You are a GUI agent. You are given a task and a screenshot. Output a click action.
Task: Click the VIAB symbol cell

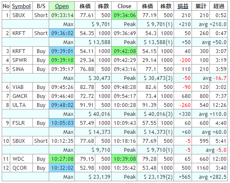point(21,87)
